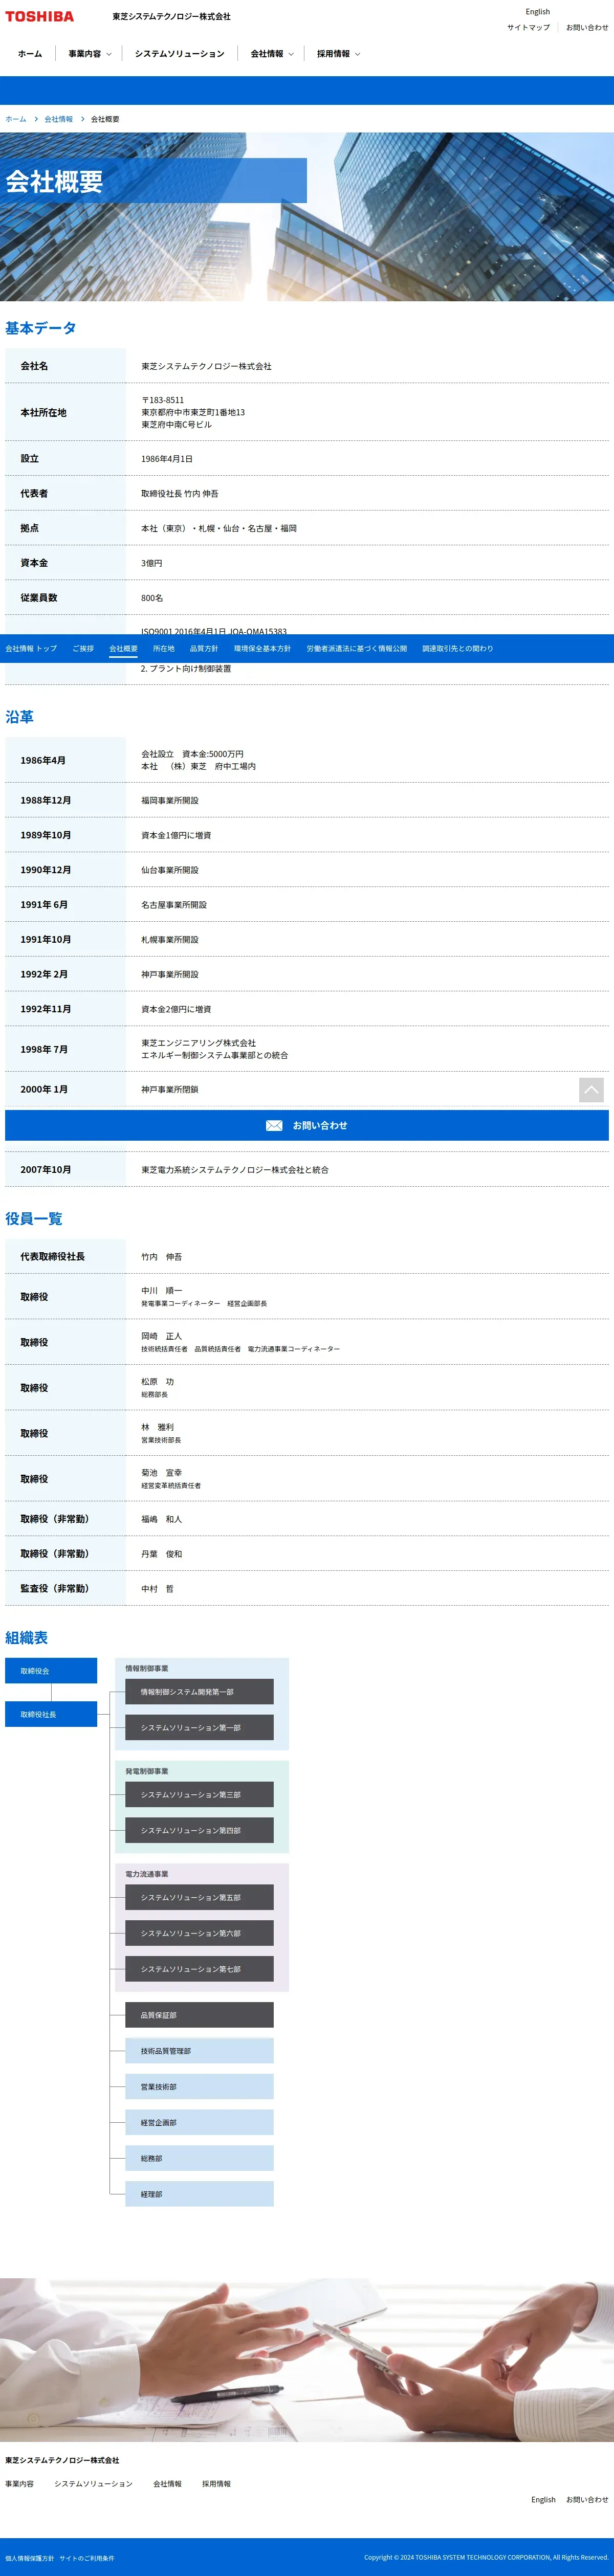This screenshot has height=2576, width=614.
Task: Click the envelope icon in contact bar
Action: (x=274, y=1125)
